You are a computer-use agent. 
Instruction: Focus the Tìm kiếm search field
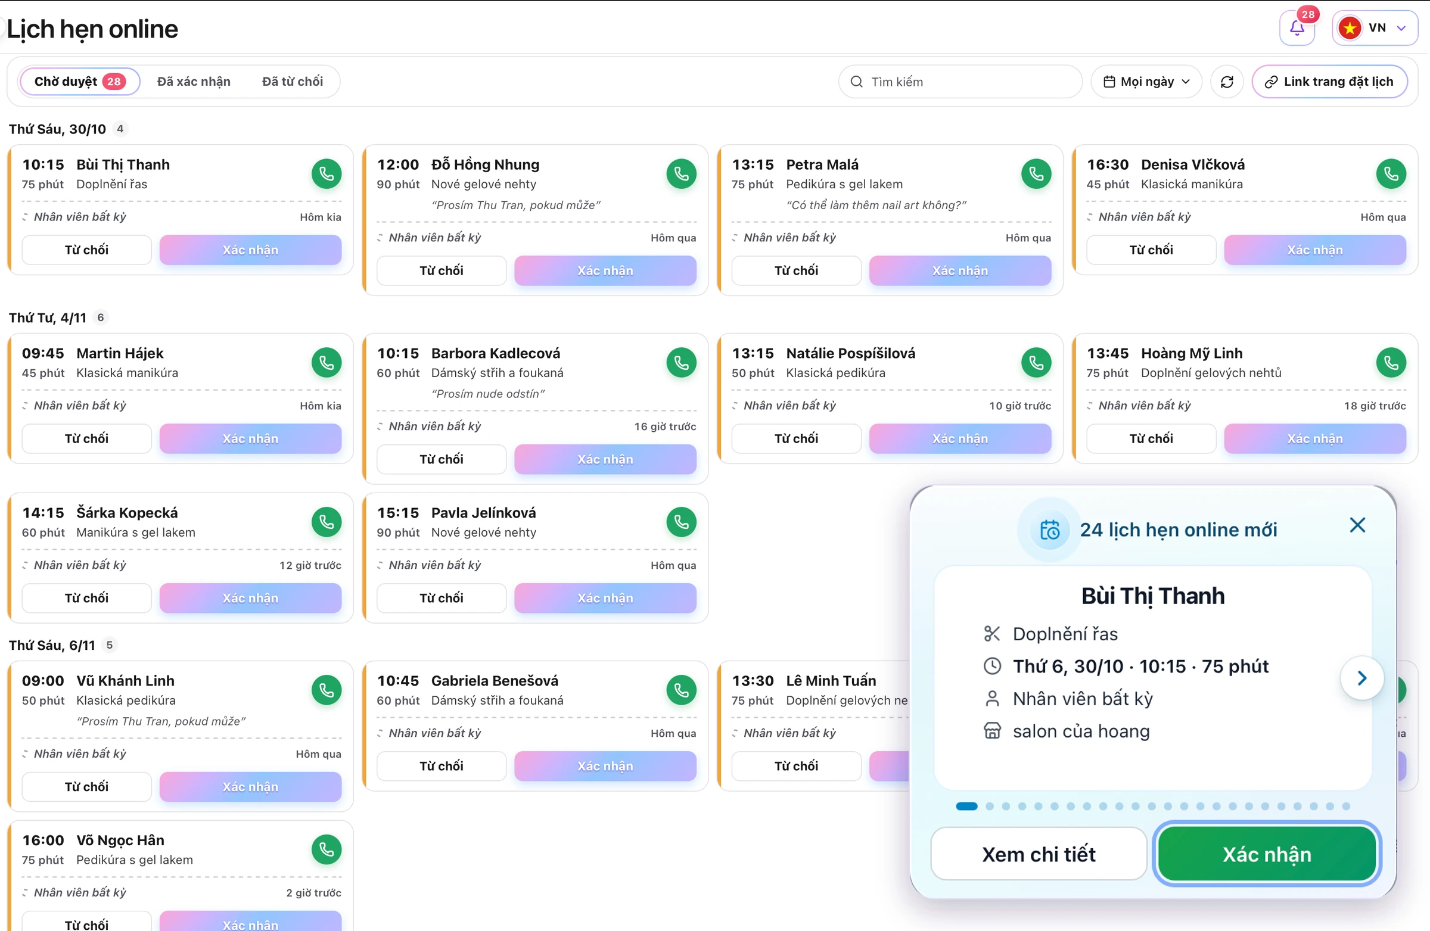pyautogui.click(x=960, y=82)
